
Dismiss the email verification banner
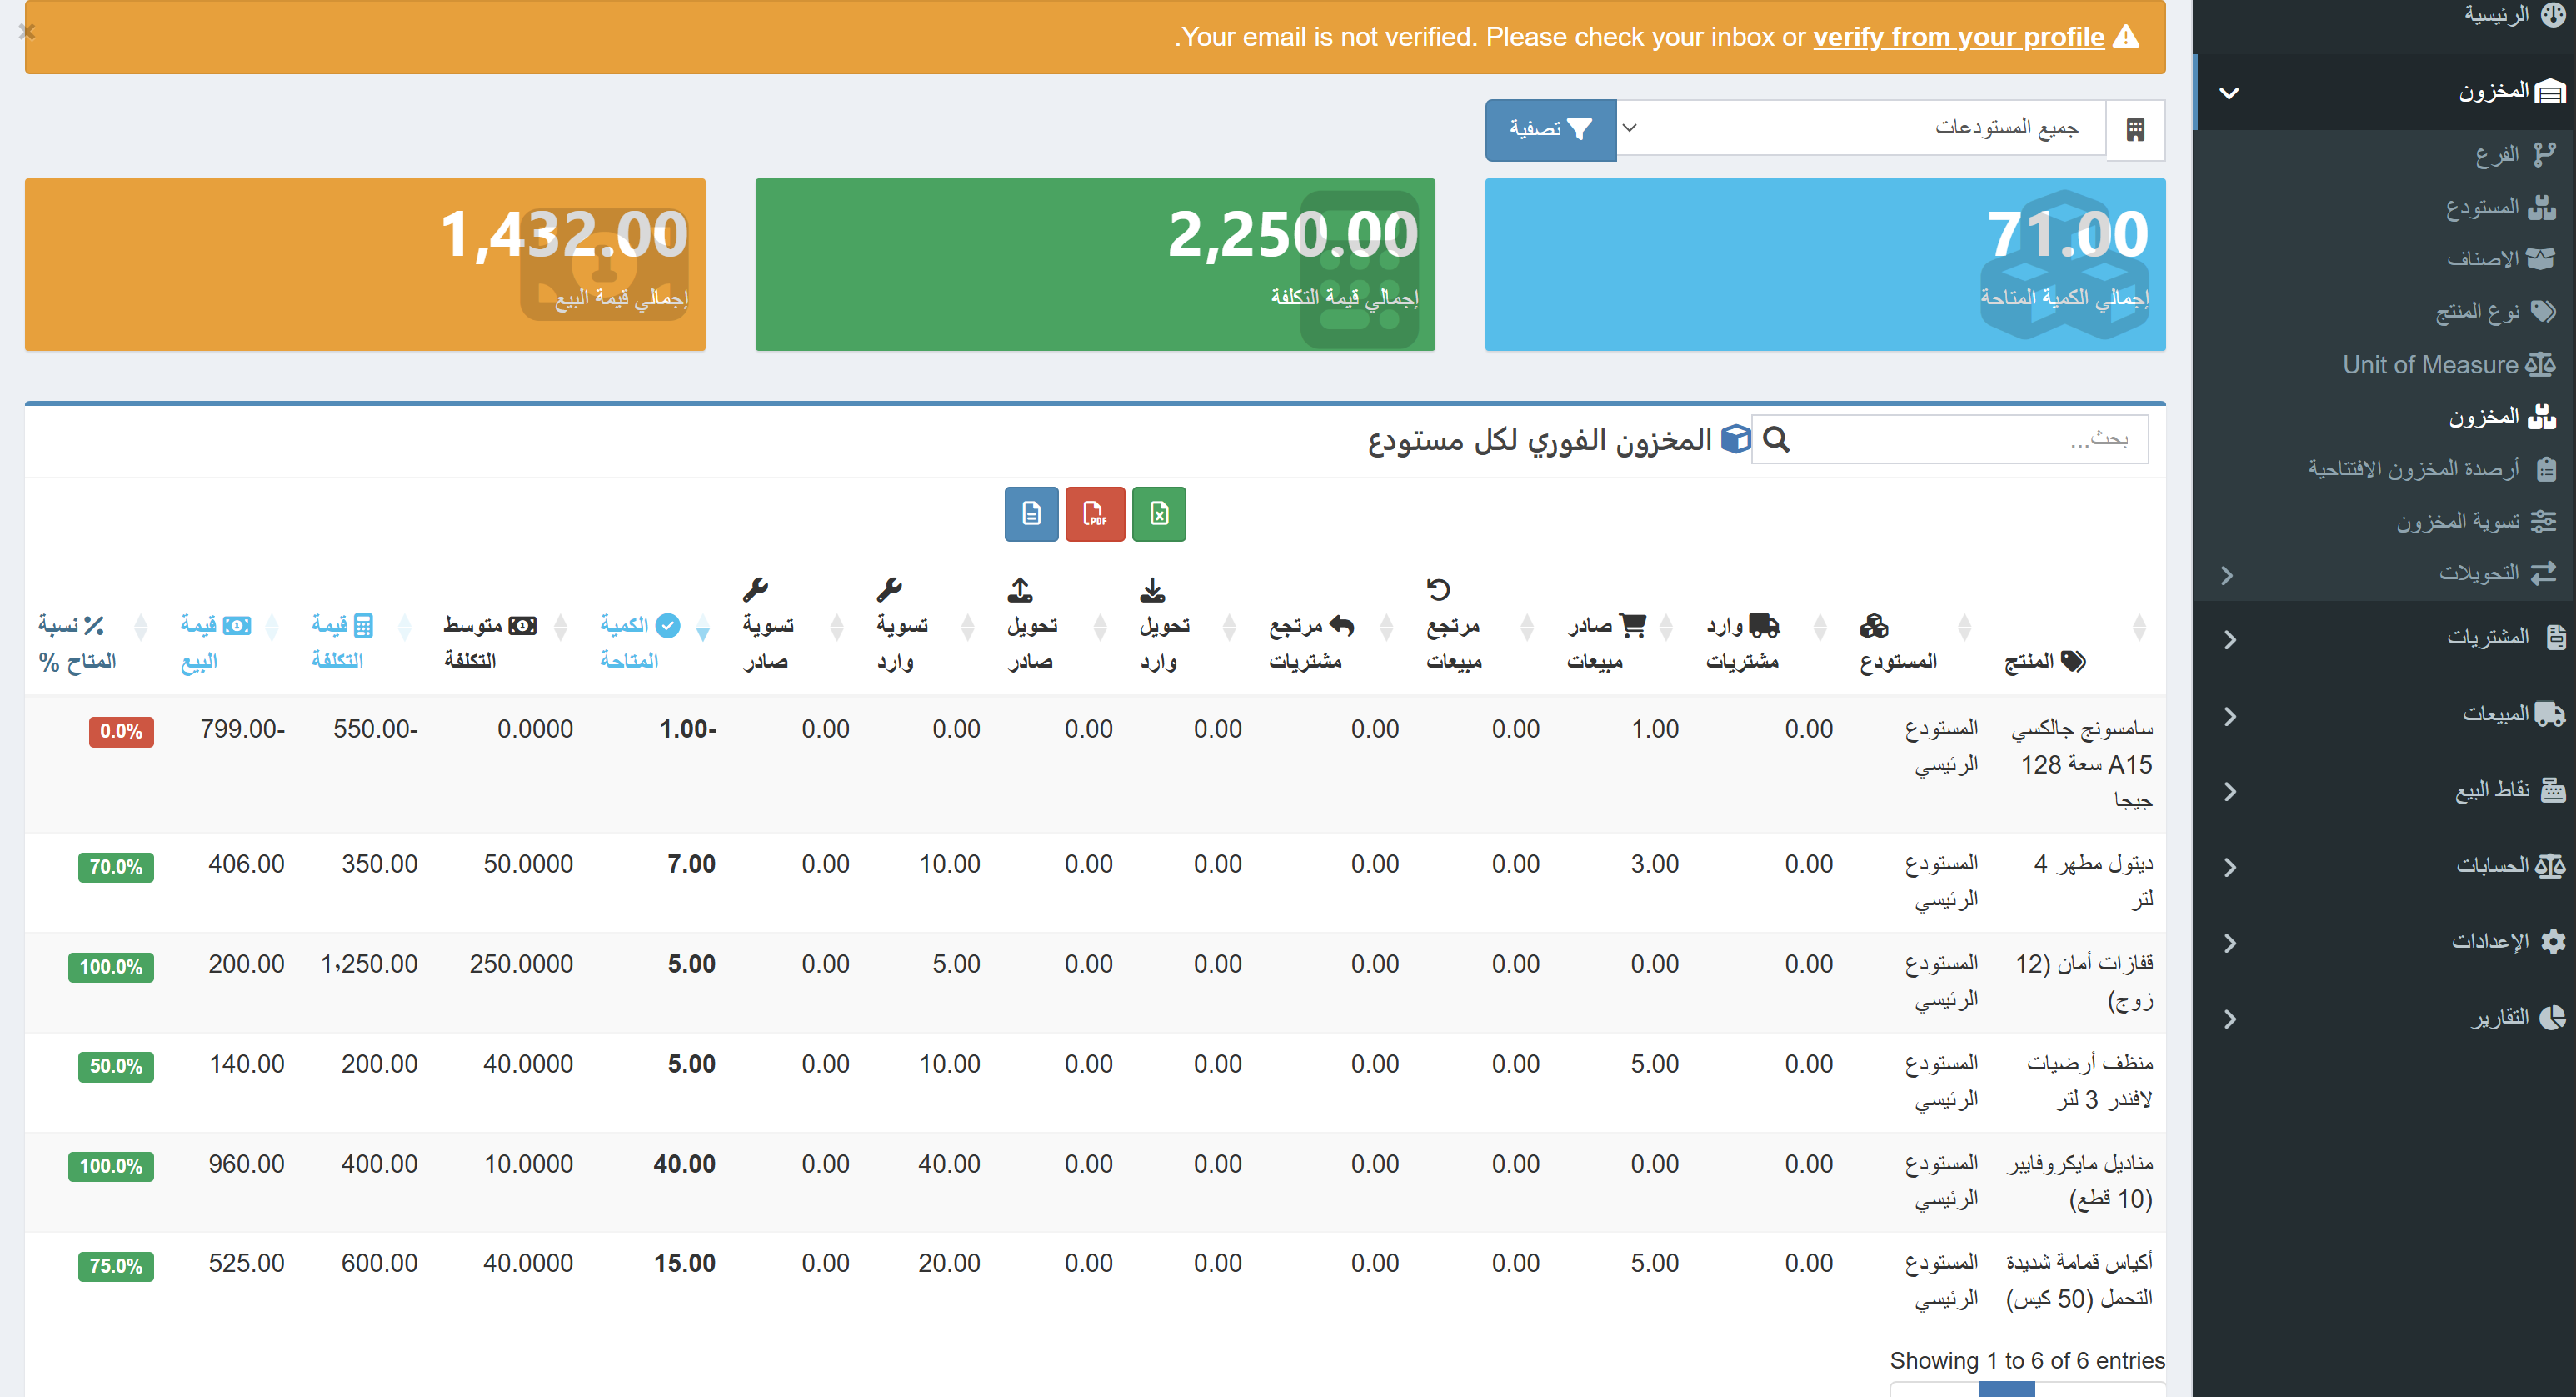click(x=27, y=32)
